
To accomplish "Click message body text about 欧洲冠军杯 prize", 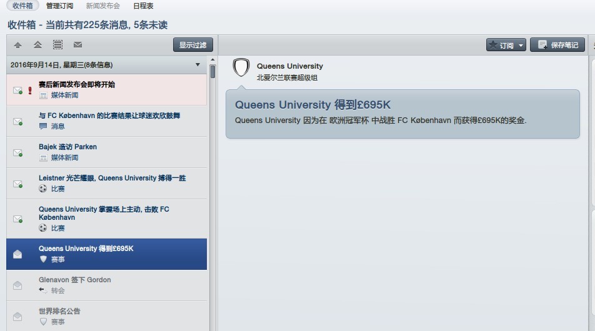I will (381, 121).
